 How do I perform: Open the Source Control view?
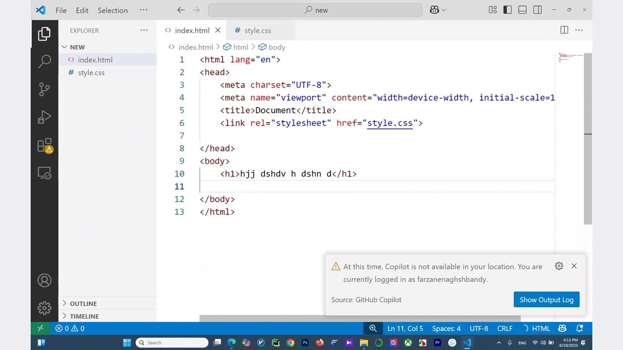click(44, 89)
